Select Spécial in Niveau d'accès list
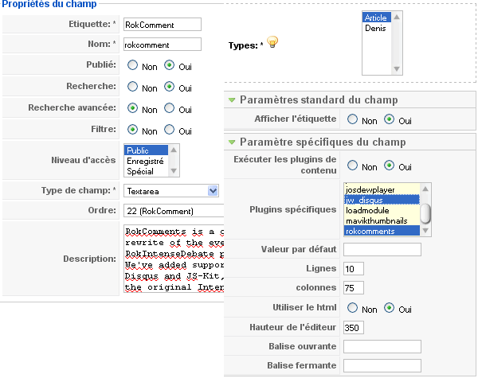478x382 pixels. click(146, 171)
